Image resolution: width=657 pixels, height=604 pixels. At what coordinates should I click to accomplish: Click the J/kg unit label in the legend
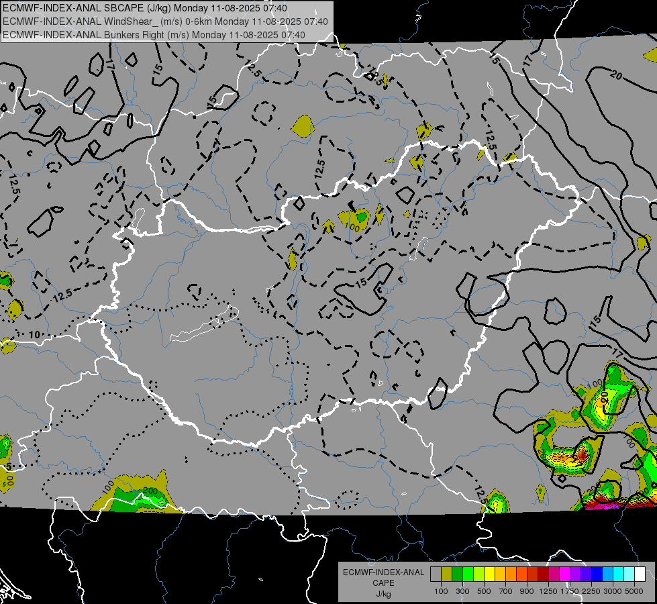point(383,594)
